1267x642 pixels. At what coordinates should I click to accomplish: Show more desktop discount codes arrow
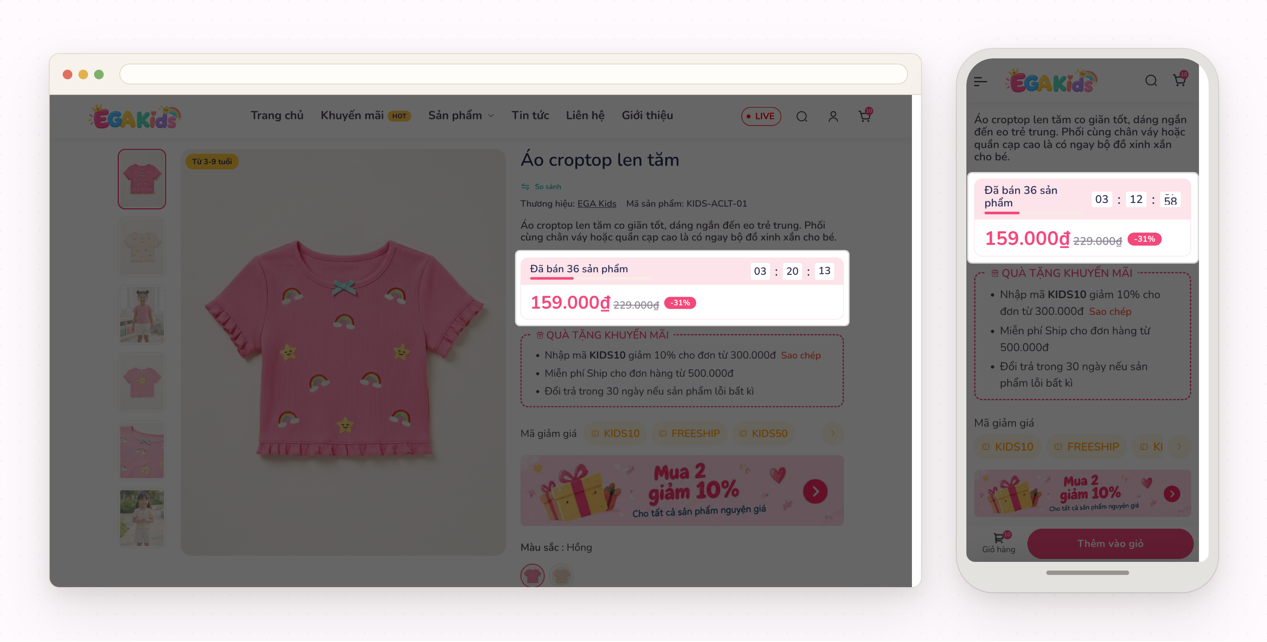[833, 433]
